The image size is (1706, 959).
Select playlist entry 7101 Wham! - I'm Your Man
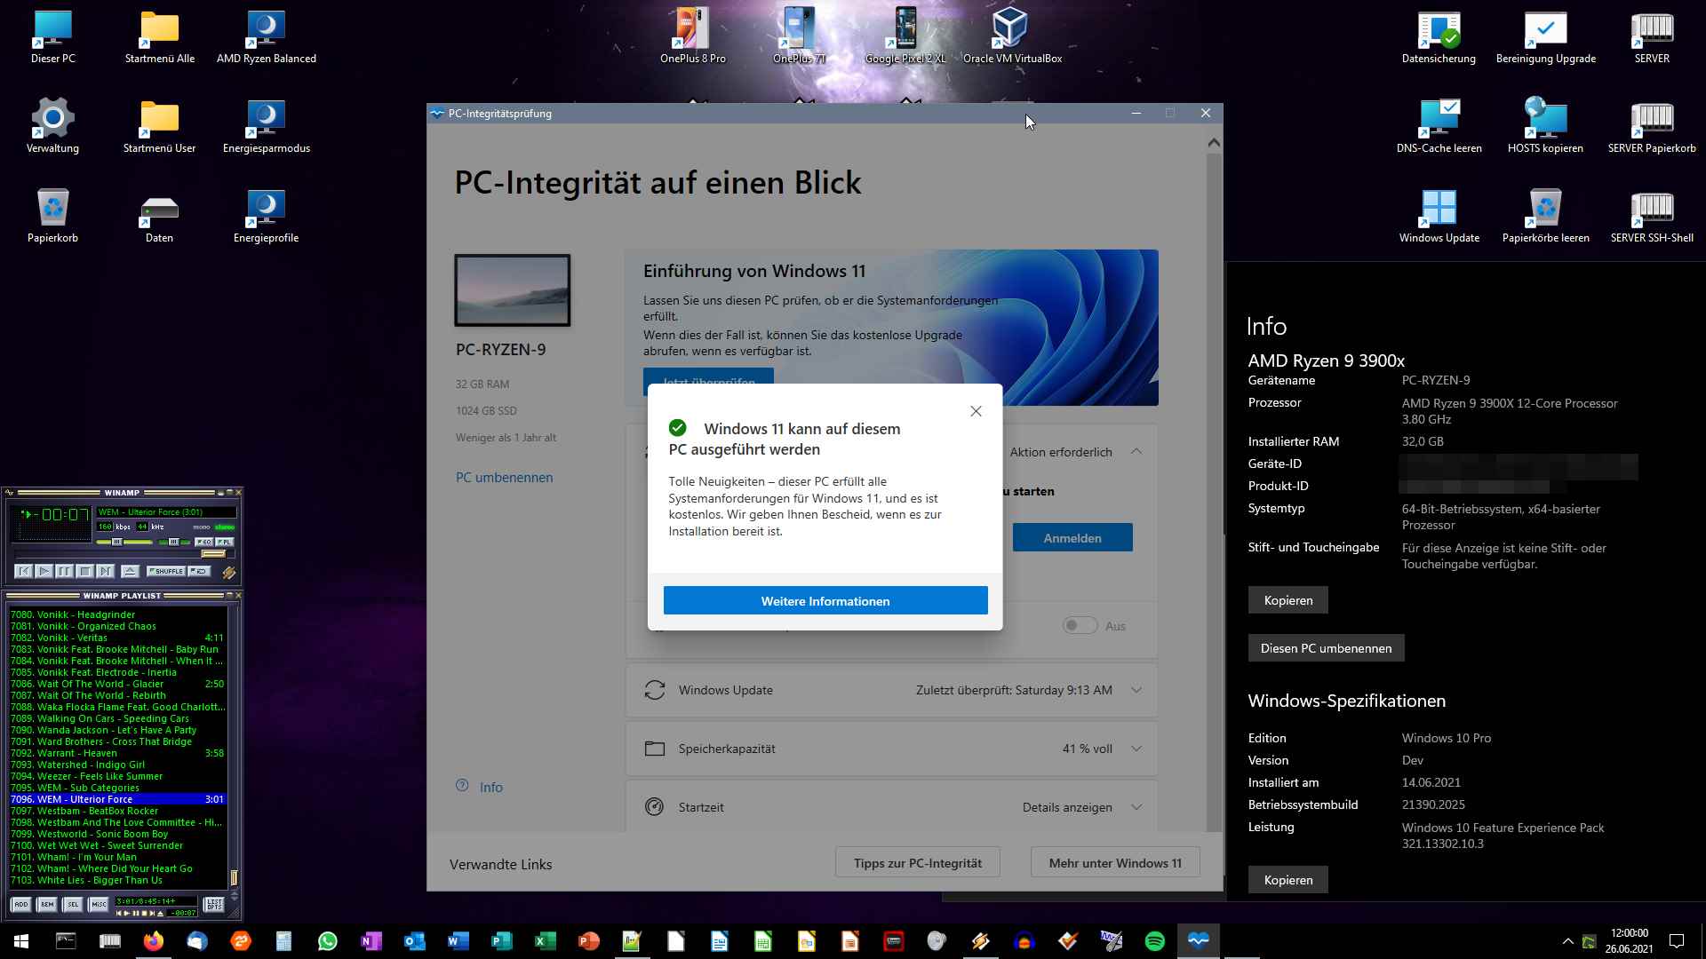click(x=117, y=857)
